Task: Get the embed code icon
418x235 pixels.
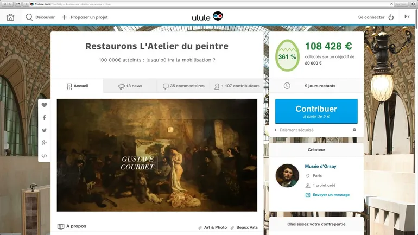Action: pyautogui.click(x=45, y=156)
